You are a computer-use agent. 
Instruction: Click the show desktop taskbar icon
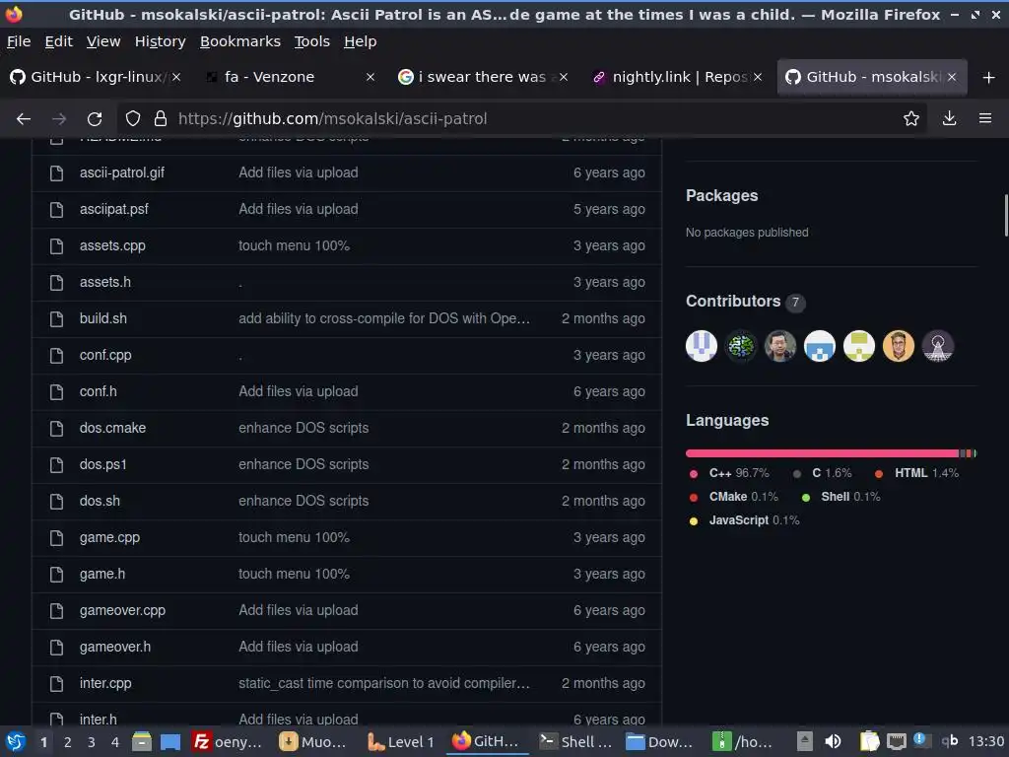pyautogui.click(x=169, y=741)
